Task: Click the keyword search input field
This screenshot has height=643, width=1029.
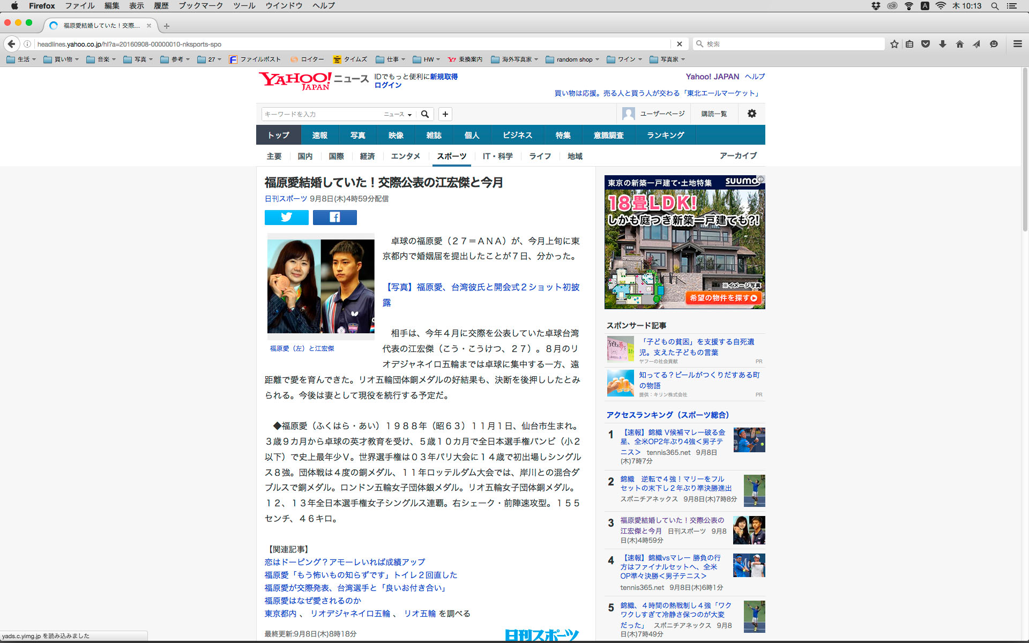Action: (320, 114)
